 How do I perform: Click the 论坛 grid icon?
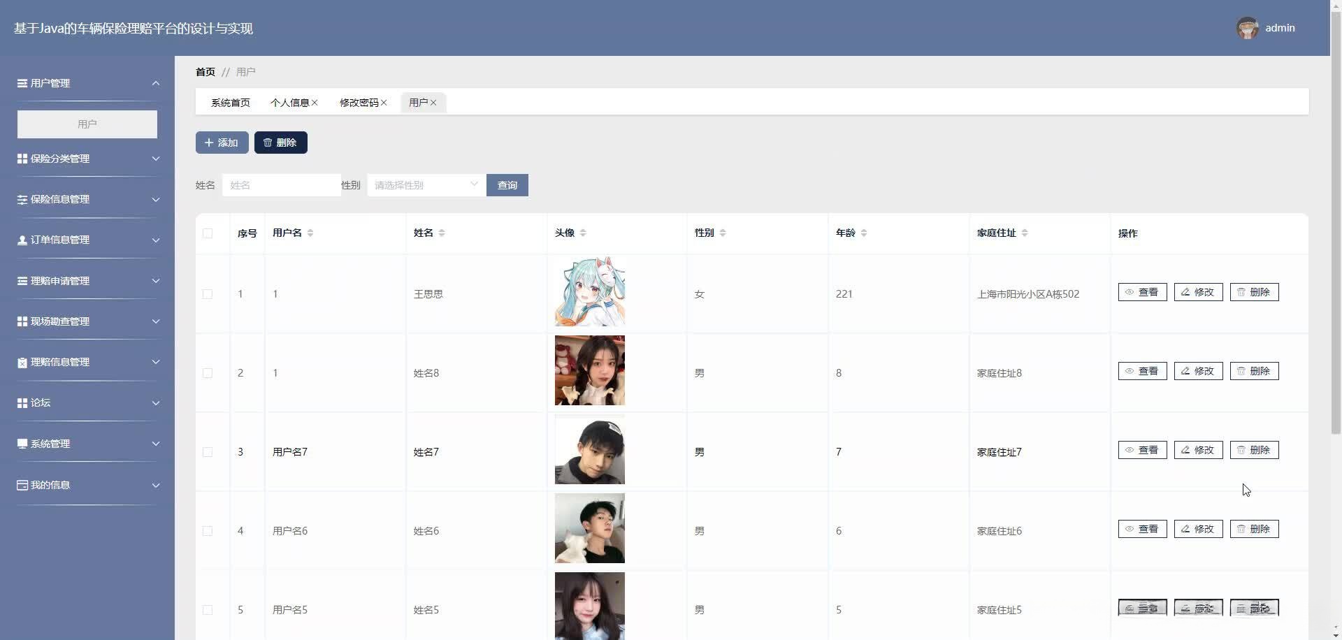point(22,402)
